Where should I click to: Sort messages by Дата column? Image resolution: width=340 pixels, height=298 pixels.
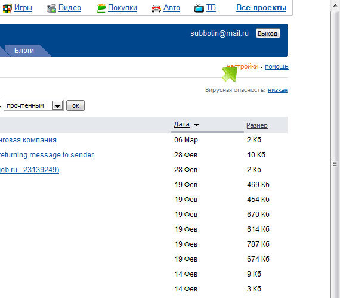pos(182,125)
